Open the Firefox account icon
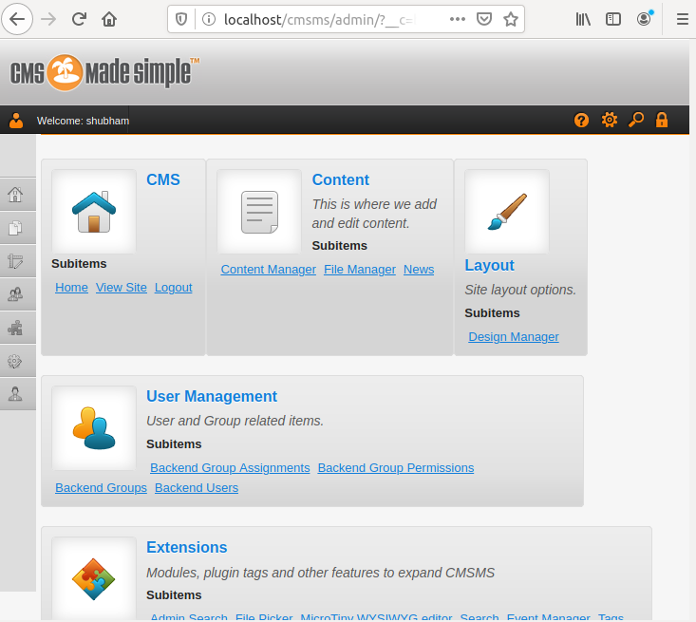The width and height of the screenshot is (696, 622). coord(644,19)
